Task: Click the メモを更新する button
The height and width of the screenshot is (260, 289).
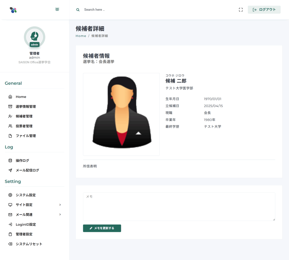Action: 102,228
